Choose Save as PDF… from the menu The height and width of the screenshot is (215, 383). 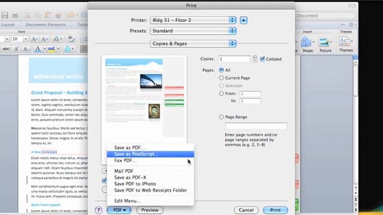click(x=150, y=148)
